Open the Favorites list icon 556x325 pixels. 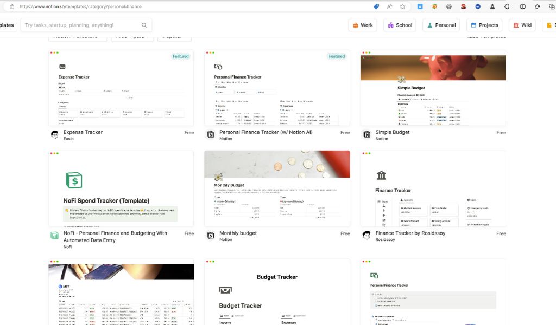[x=537, y=6]
